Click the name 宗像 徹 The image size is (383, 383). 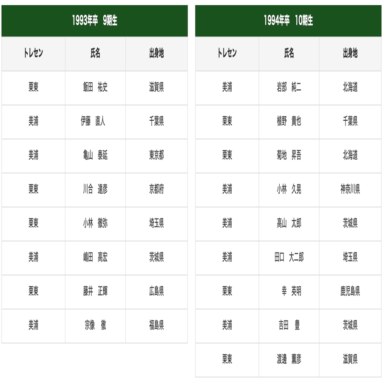95,325
